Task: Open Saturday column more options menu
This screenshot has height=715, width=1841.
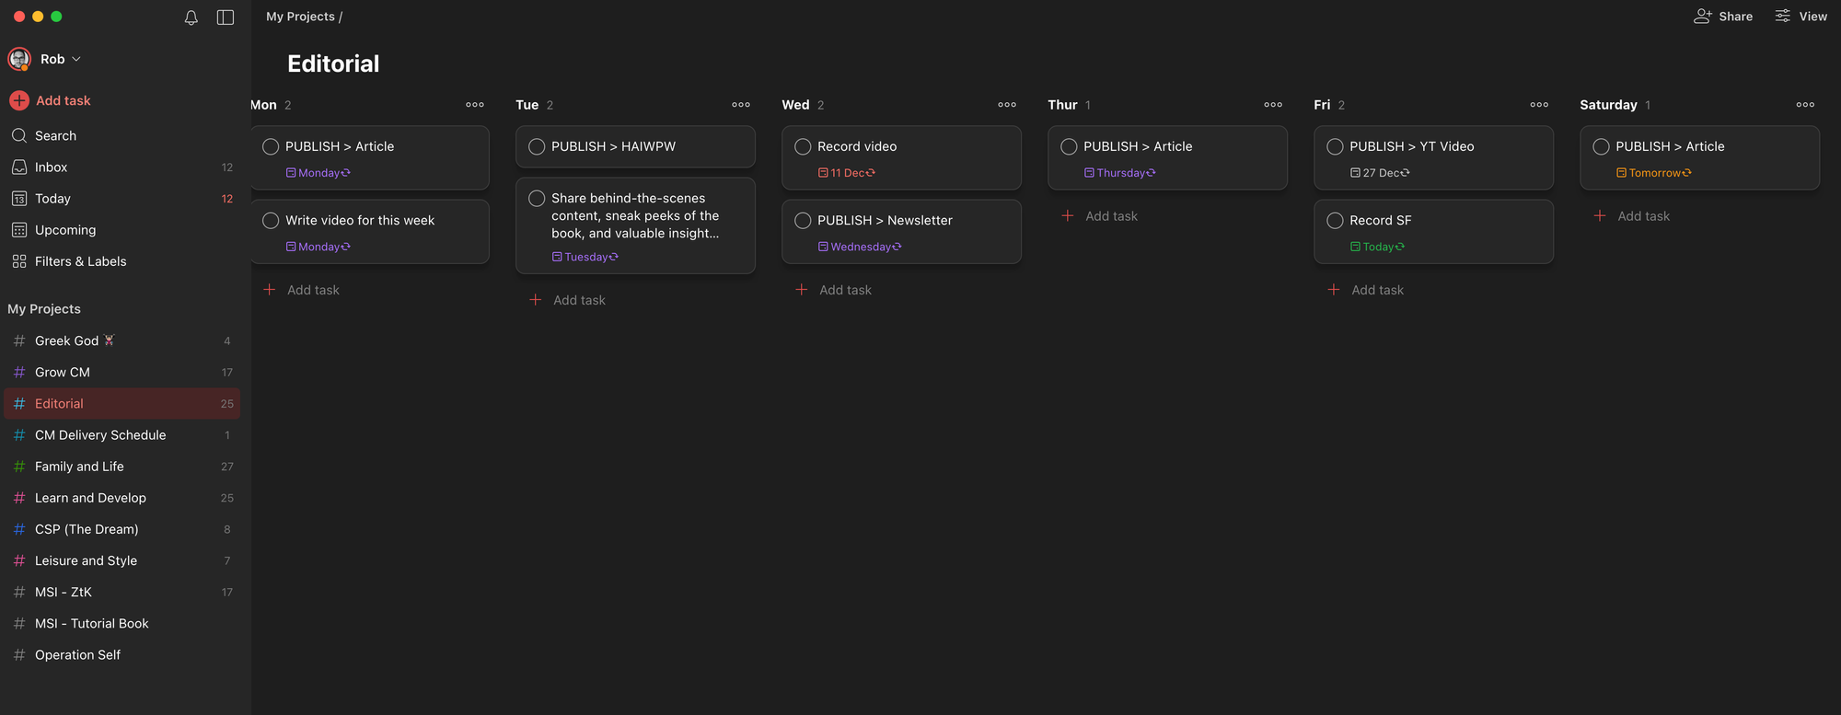Action: click(1805, 105)
